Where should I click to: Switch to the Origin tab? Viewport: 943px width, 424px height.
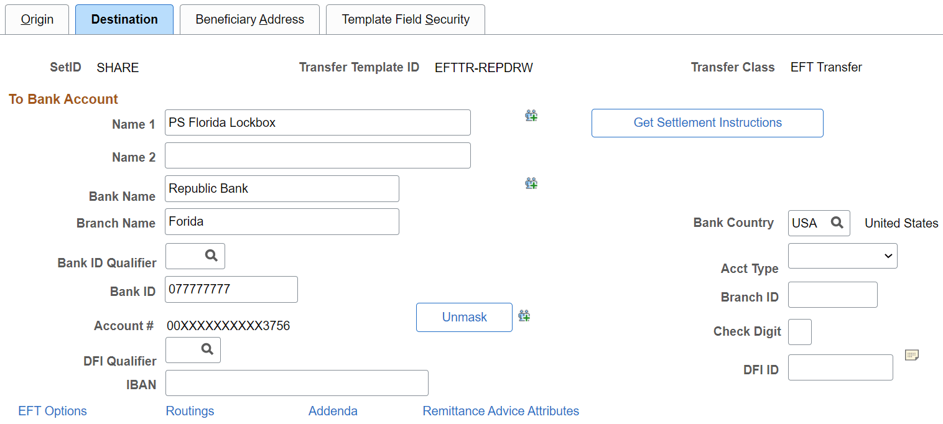click(x=37, y=19)
